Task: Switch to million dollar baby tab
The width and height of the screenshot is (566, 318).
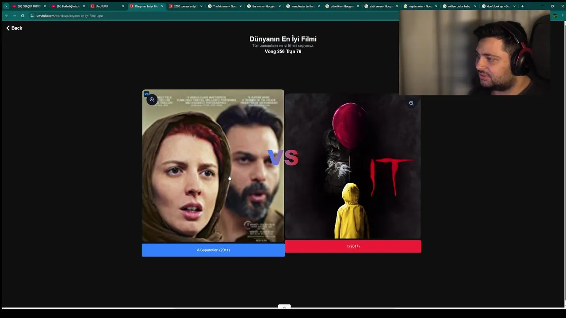Action: (459, 6)
